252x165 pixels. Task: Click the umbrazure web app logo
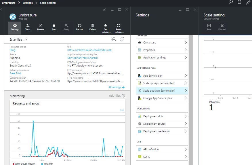click(x=13, y=17)
